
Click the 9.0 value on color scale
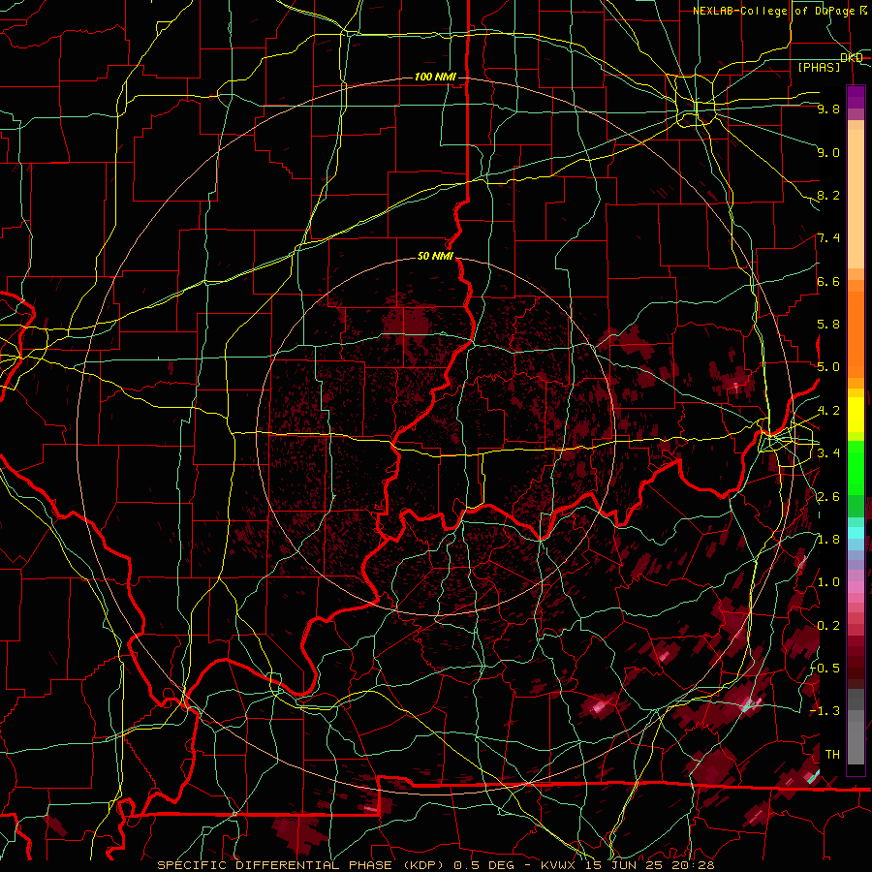point(828,152)
